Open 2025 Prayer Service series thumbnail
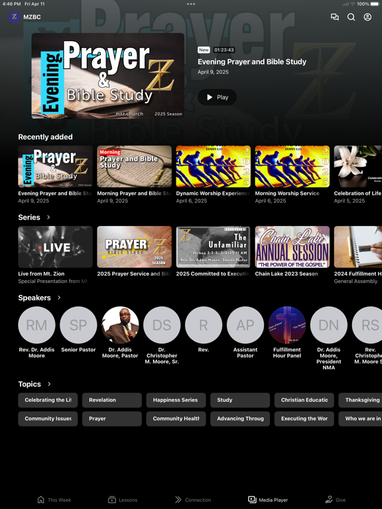The width and height of the screenshot is (382, 509). [134, 247]
